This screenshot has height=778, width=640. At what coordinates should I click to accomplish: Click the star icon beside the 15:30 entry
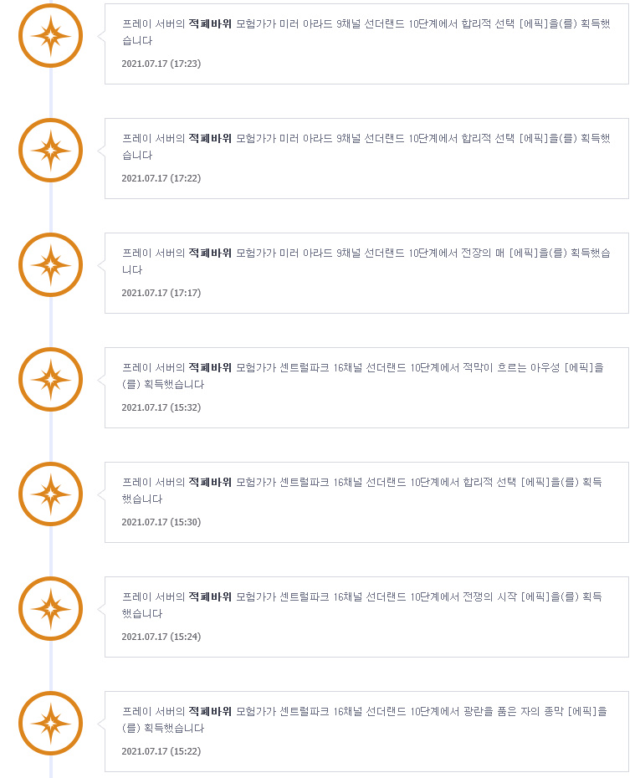[50, 494]
